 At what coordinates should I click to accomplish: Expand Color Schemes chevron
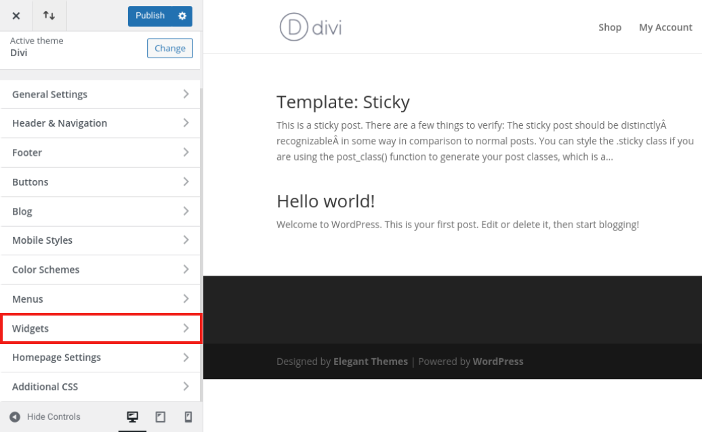[186, 269]
